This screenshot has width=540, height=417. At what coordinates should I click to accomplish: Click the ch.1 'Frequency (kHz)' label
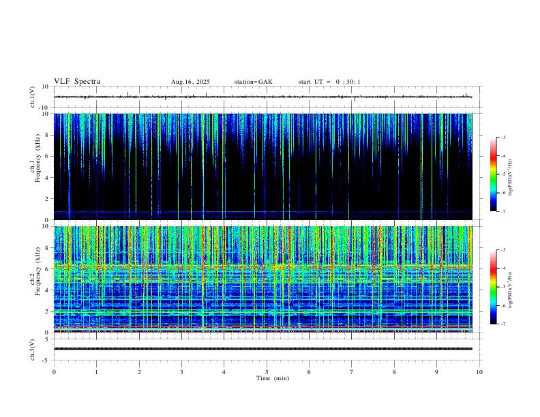tap(38, 158)
